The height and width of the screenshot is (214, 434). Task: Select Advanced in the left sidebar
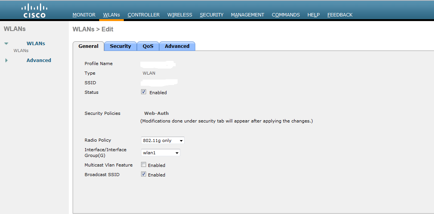pyautogui.click(x=39, y=60)
